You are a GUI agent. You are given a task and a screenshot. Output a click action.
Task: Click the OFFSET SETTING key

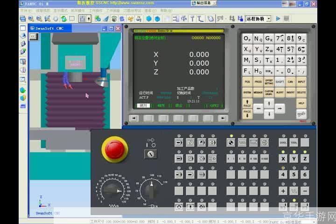pyautogui.click(x=269, y=82)
